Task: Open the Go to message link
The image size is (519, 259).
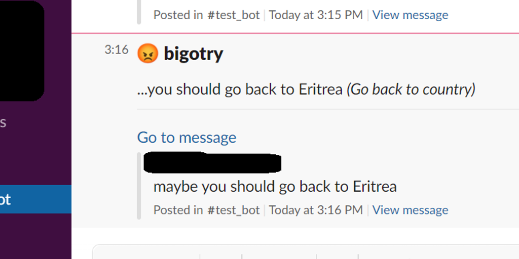Action: (x=187, y=138)
